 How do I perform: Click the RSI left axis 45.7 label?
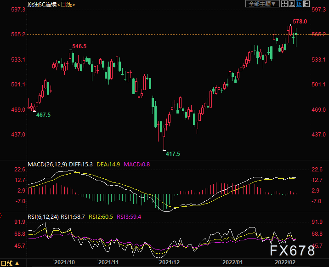pyautogui.click(x=20, y=245)
